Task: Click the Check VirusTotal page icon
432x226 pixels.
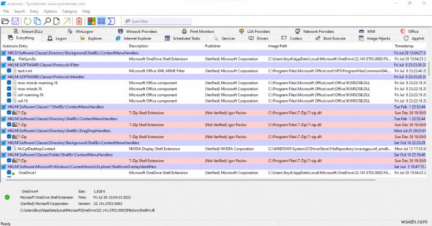Action: (57, 21)
